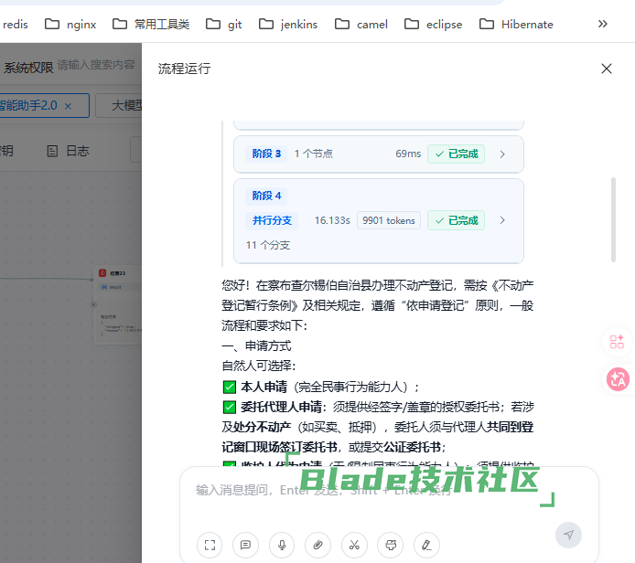Click the 本人申请 green checkbox mark
The image size is (635, 563).
(x=230, y=388)
